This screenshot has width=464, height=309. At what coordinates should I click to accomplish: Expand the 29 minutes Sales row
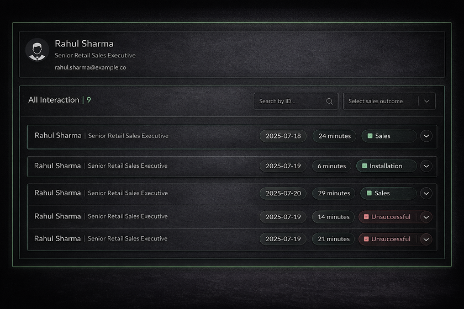pyautogui.click(x=426, y=193)
